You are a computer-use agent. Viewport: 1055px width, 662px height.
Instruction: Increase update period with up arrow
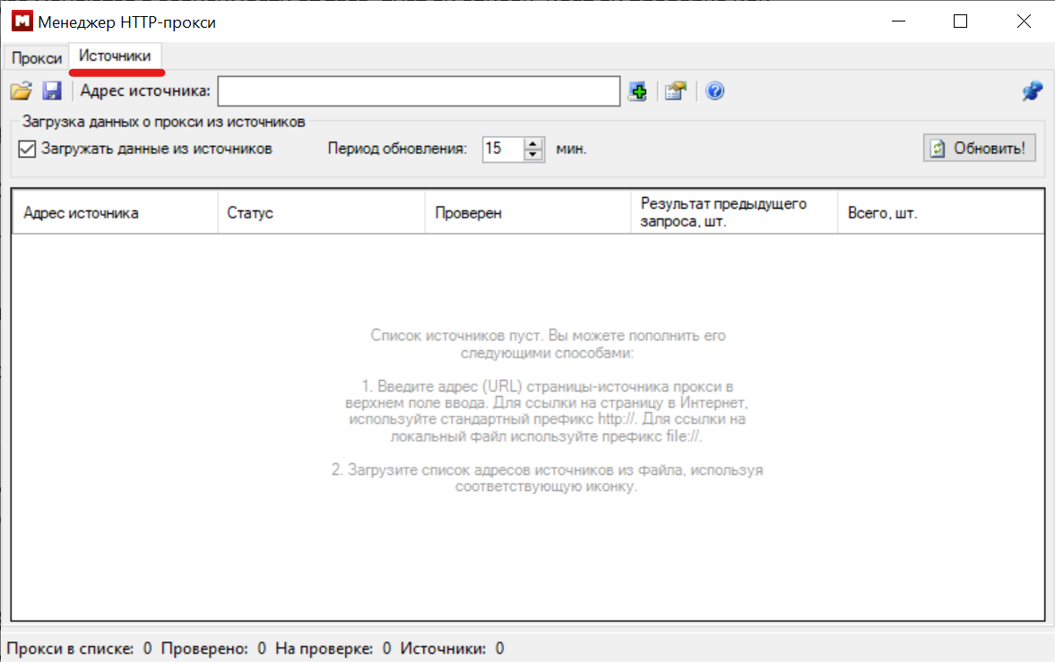[x=533, y=143]
